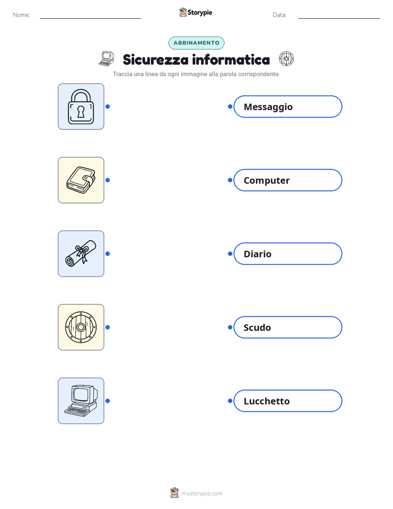
Task: Click the ABBINAMENTO badge
Action: [x=197, y=43]
